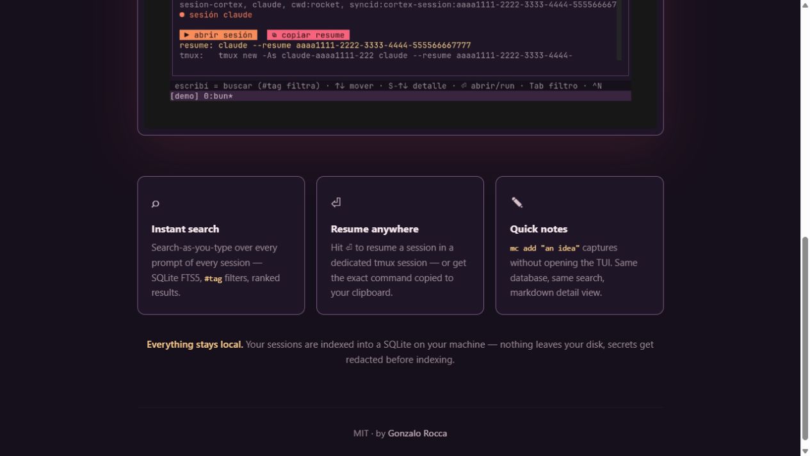Click the '#tag' code snippet

213,279
